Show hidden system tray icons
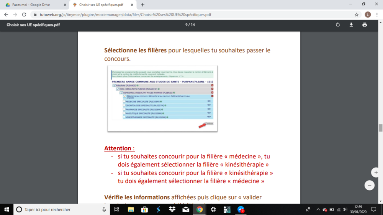Viewport: 383px width, 215px height. (x=318, y=209)
